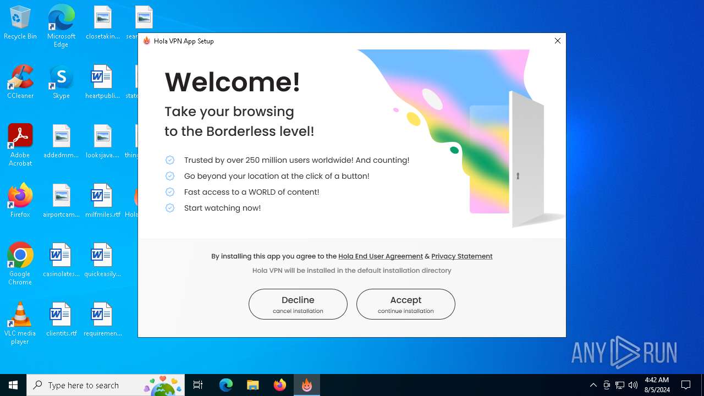
Task: Open the Privacy Statement link
Action: (x=462, y=256)
